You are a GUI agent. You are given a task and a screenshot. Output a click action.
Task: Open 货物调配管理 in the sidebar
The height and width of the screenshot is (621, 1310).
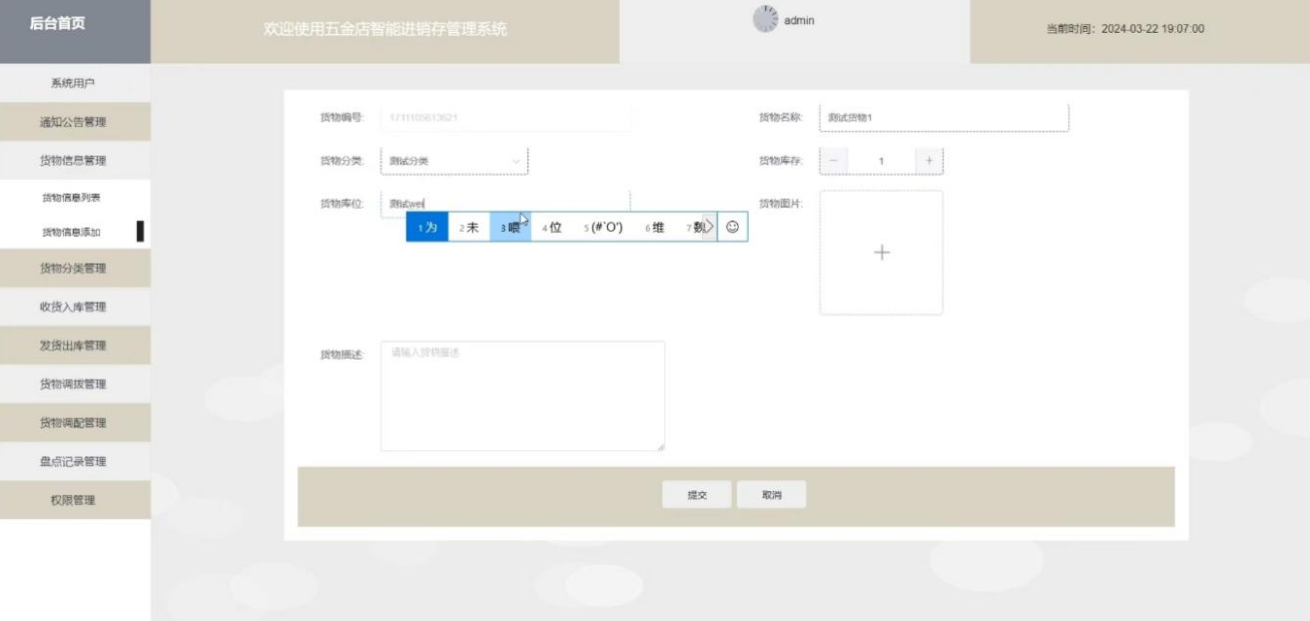(74, 423)
